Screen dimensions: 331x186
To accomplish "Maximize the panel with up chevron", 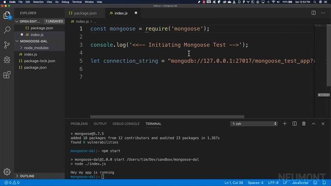I will point(313,124).
